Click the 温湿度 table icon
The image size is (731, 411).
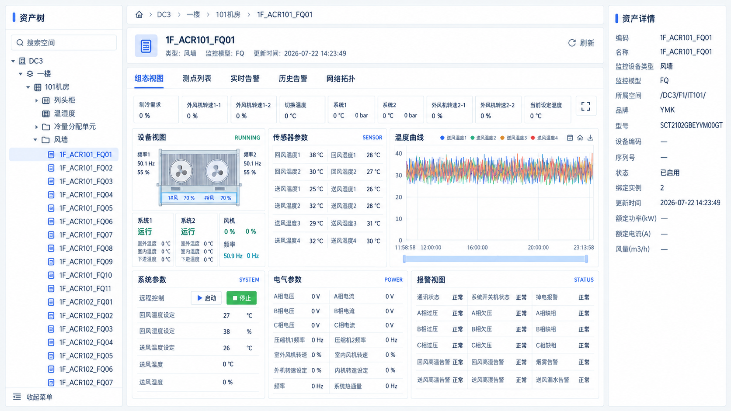click(46, 114)
